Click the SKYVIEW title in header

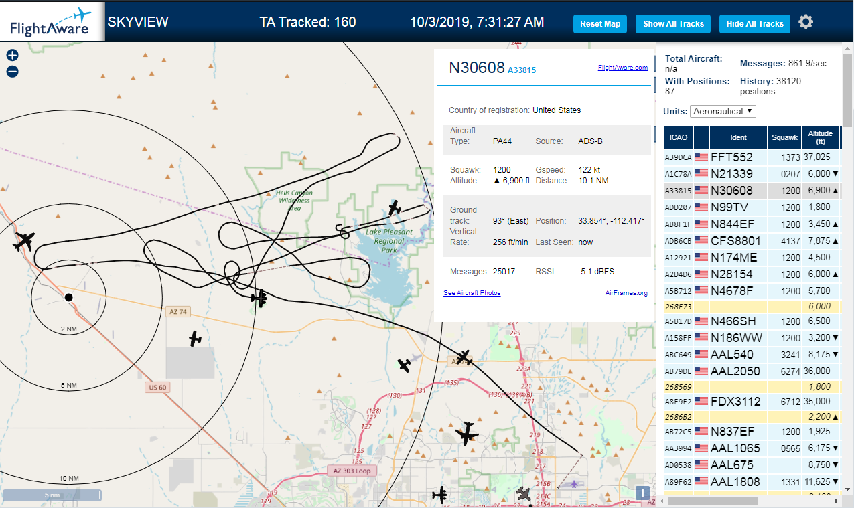[x=138, y=22]
